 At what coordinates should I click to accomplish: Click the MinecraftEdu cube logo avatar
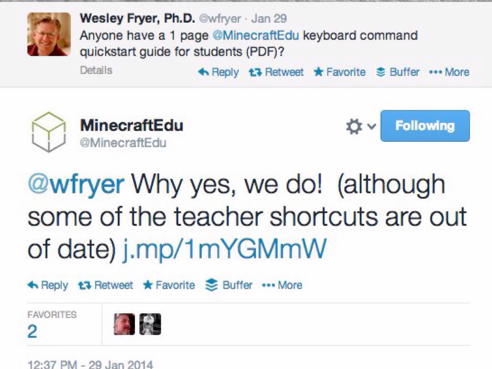tap(49, 132)
